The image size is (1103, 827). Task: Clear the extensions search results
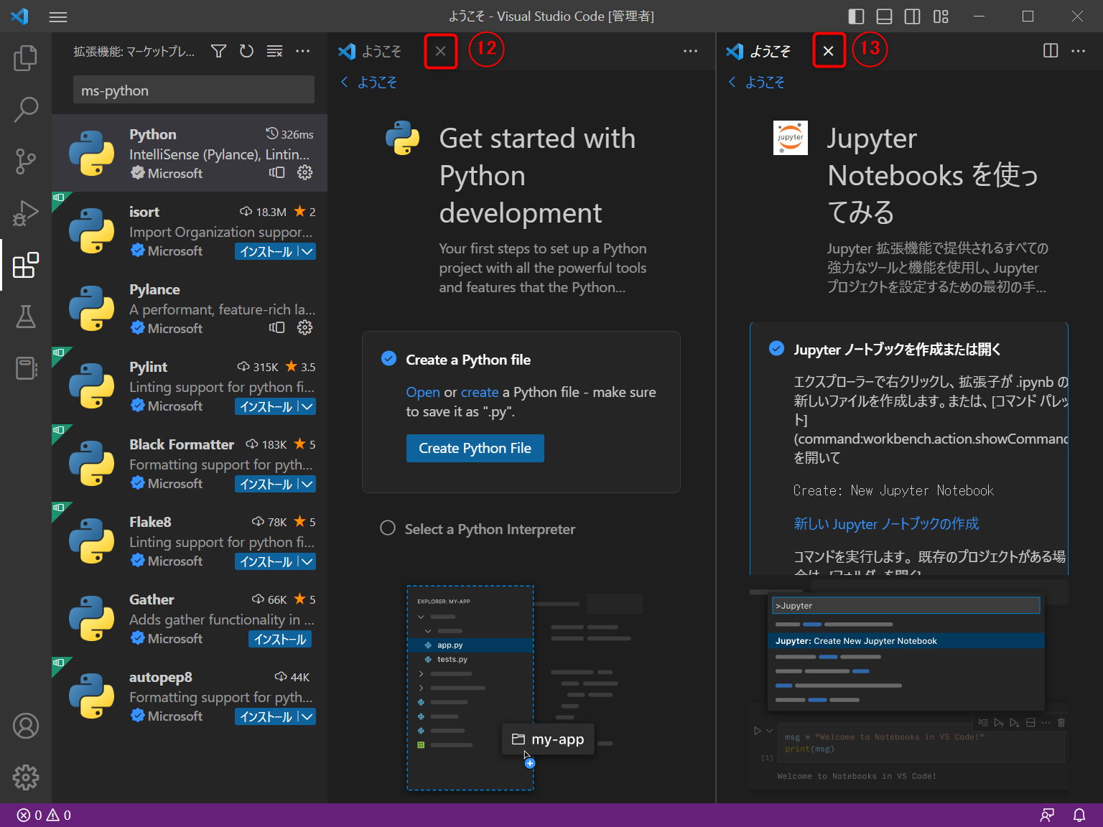tap(274, 51)
